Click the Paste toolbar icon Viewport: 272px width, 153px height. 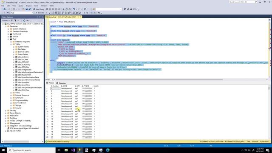pyautogui.click(x=70, y=9)
